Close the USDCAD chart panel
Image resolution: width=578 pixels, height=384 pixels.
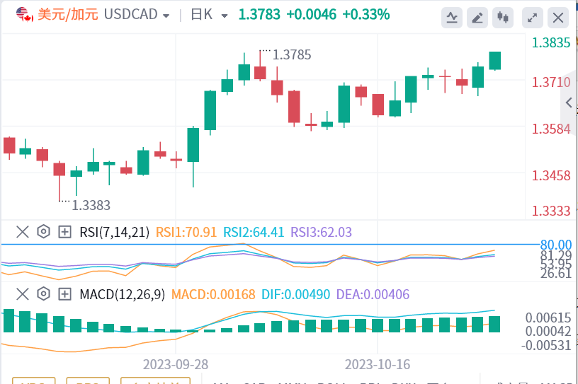558,17
